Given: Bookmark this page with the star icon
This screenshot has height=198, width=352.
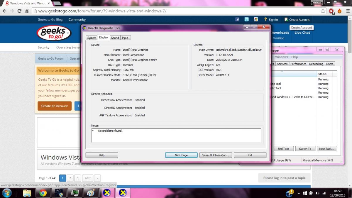Looking at the screenshot, I should click(323, 11).
